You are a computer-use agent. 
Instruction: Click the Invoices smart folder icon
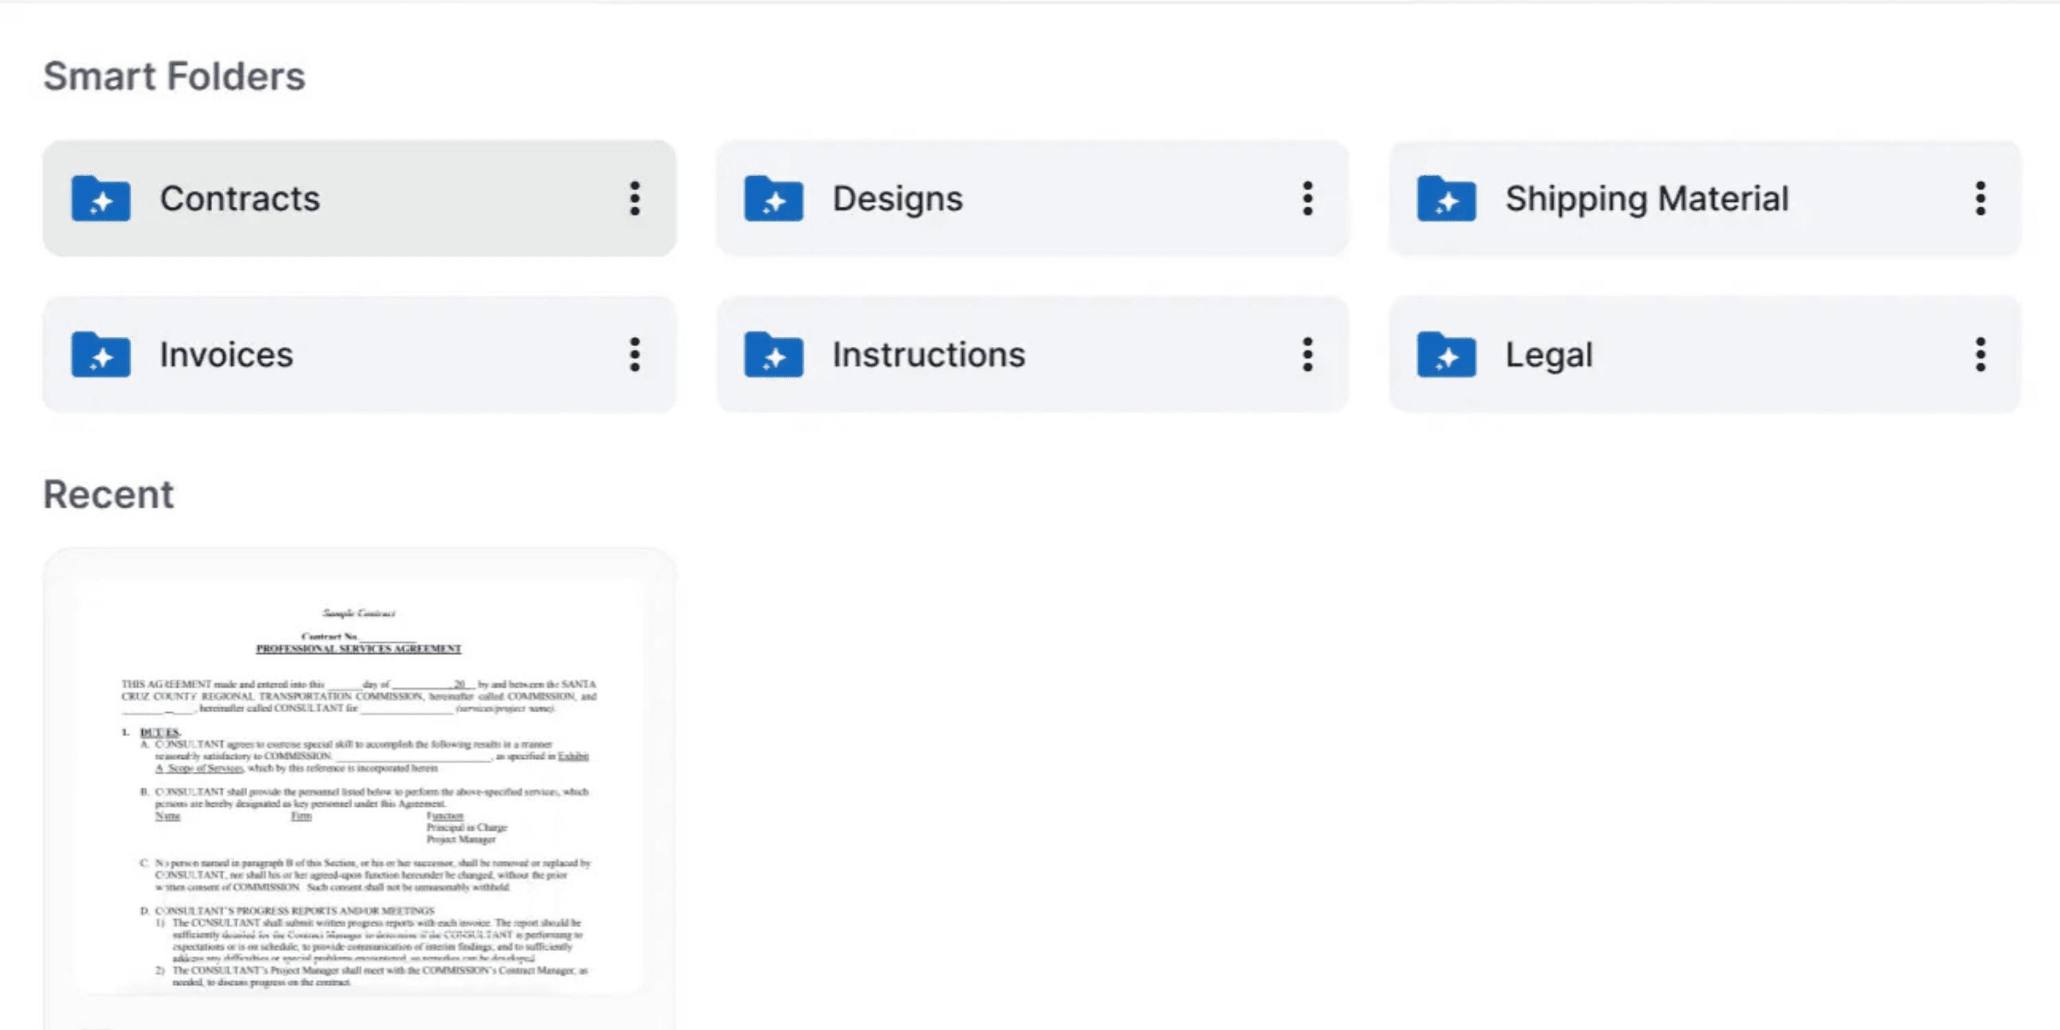[x=101, y=354]
